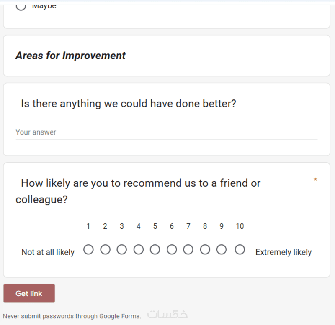Select rating 9 on recommendation scale
This screenshot has width=335, height=325.
(x=222, y=250)
